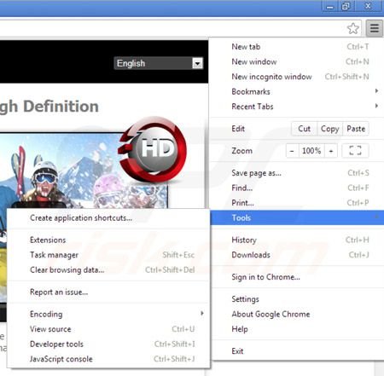384x376 pixels.
Task: Select View source
Action: click(x=108, y=329)
